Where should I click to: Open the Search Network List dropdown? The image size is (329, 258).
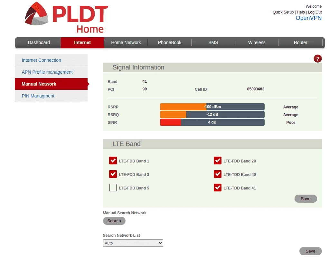pyautogui.click(x=133, y=243)
